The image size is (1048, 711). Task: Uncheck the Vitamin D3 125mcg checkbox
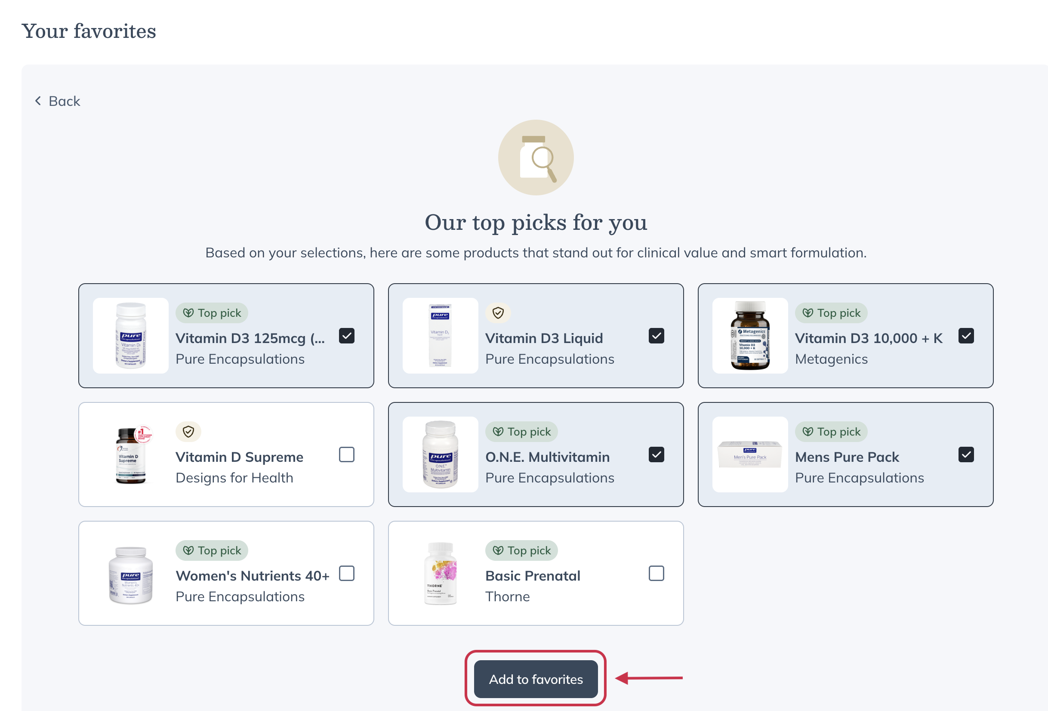point(346,336)
